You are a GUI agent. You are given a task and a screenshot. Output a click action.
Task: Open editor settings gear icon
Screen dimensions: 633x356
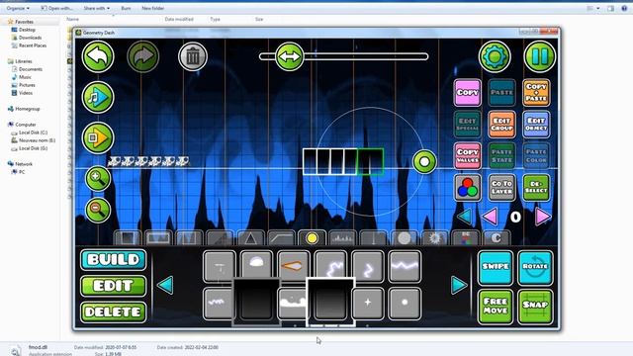[495, 56]
